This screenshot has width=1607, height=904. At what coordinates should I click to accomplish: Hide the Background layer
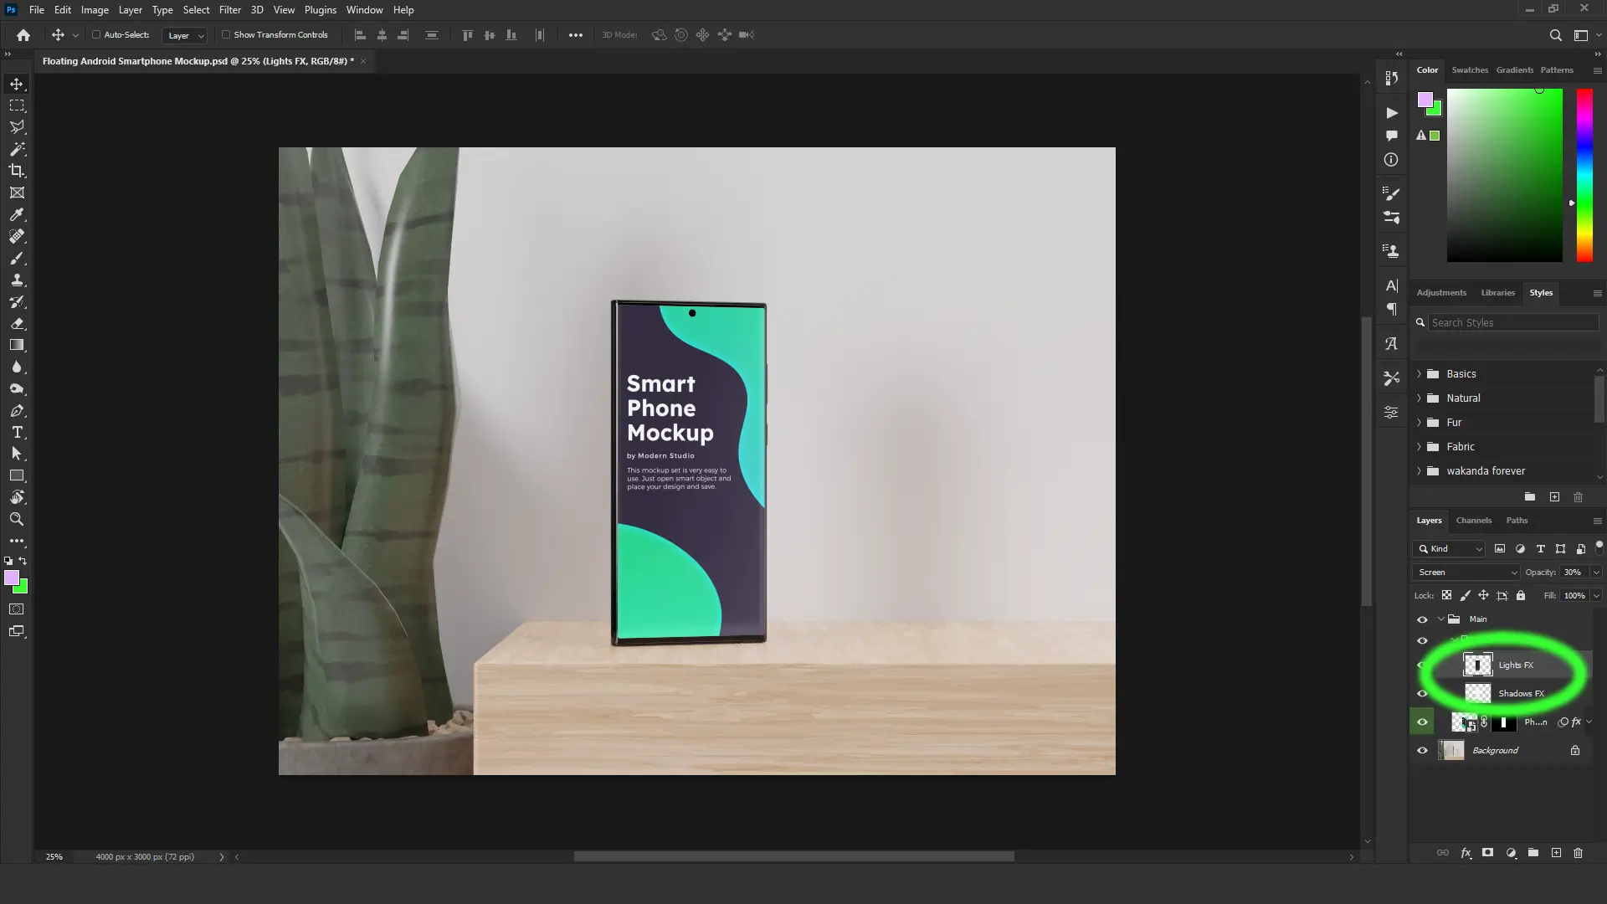1422,751
